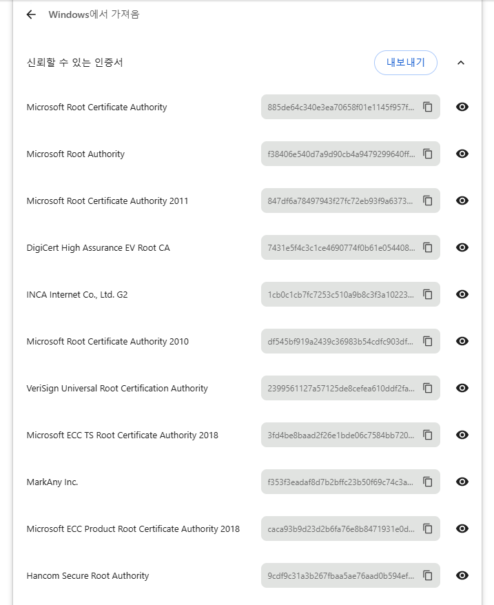
Task: Go back using the left arrow
Action: pos(31,14)
